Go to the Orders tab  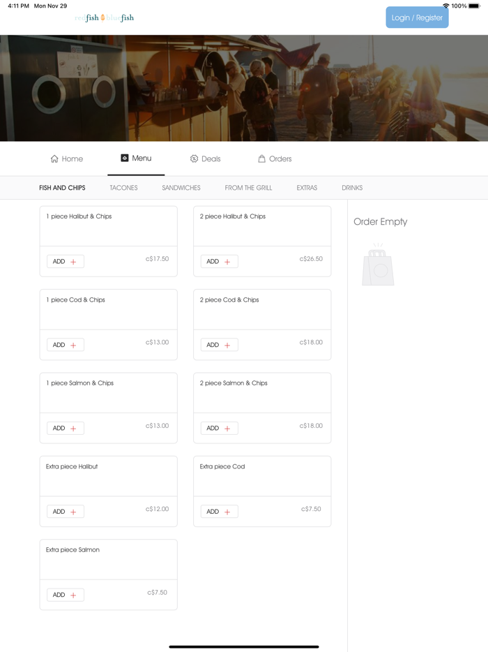point(275,159)
